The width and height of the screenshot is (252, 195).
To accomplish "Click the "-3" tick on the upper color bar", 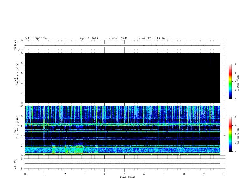I will pyautogui.click(x=234, y=64).
